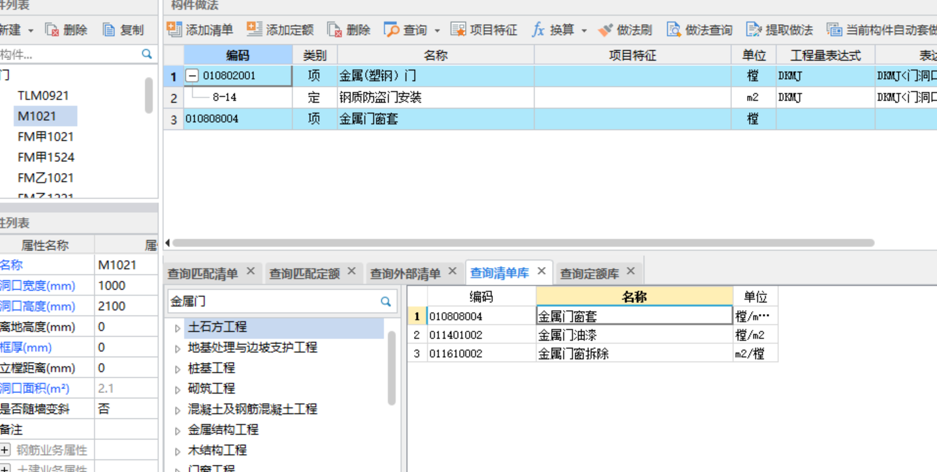Switch to the 查询匹配清单 tab

tap(203, 274)
